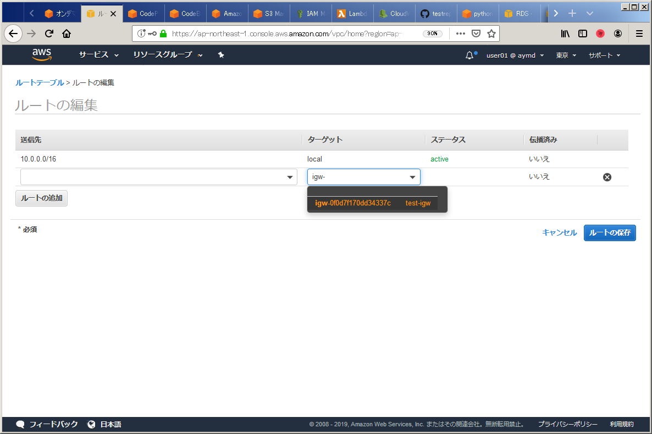Switch to the RDS browser tab
Screen dimensions: 652x434
tap(520, 14)
